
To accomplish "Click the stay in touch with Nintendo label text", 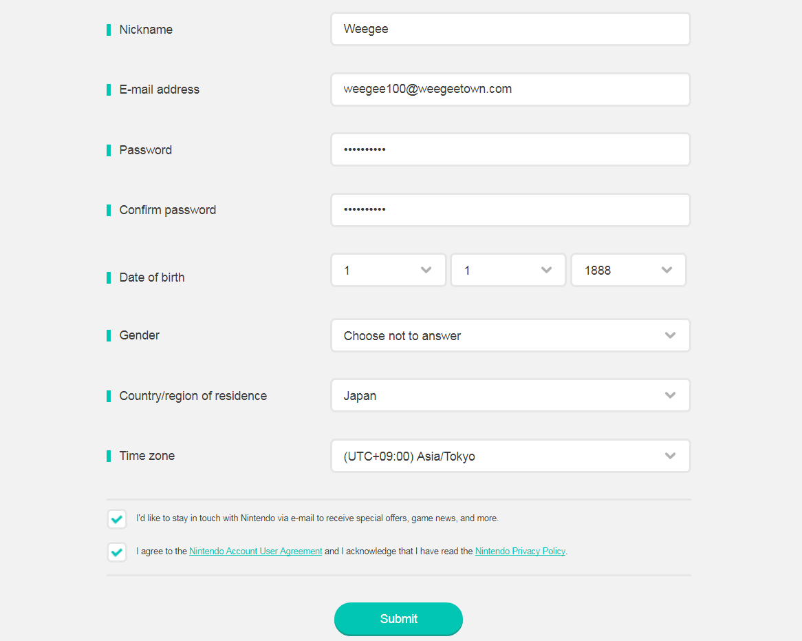I will pyautogui.click(x=317, y=518).
